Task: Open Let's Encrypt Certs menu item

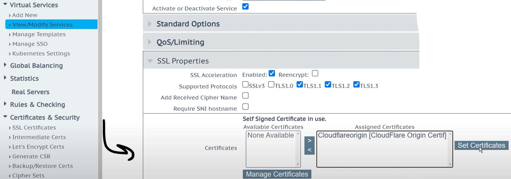Action: coord(38,147)
